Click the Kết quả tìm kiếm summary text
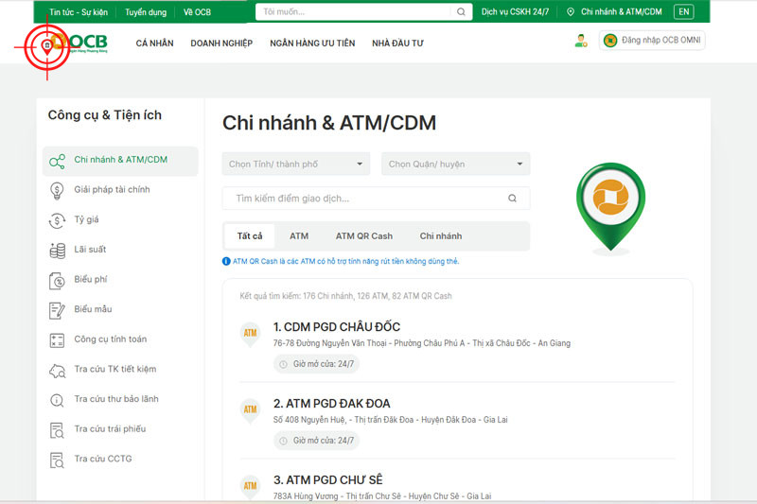Screen dimensions: 757x504 [x=345, y=296]
